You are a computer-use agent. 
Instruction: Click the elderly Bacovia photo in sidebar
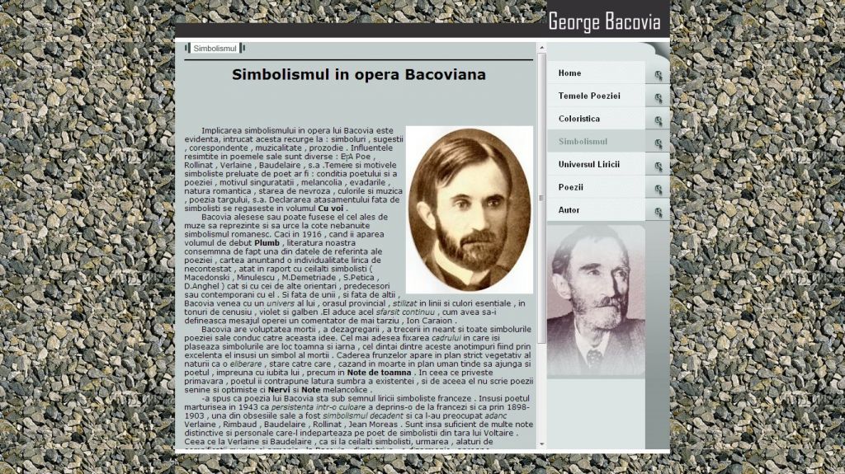596,301
